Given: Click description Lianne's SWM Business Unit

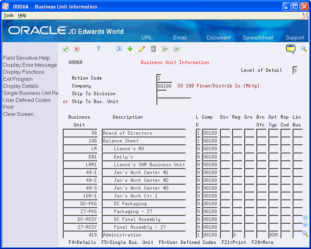Looking at the screenshot, I should [144, 164].
